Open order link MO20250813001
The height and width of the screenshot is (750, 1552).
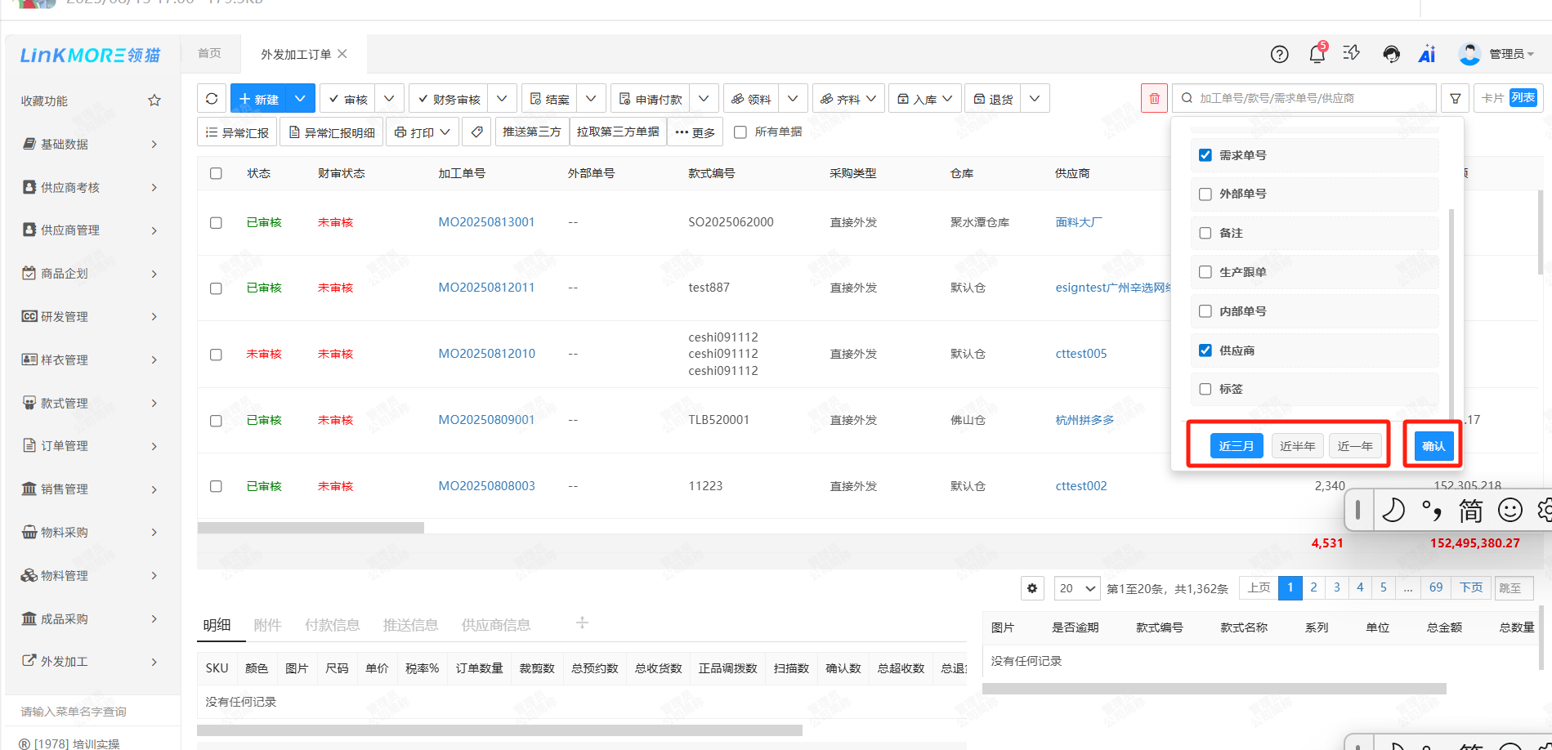coord(486,222)
